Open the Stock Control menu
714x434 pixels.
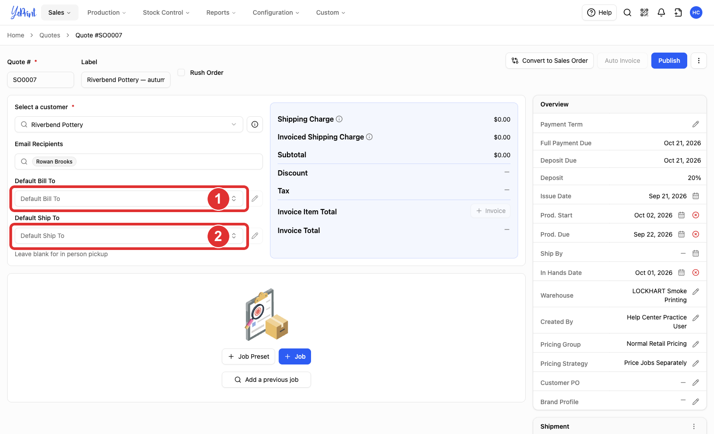(166, 12)
